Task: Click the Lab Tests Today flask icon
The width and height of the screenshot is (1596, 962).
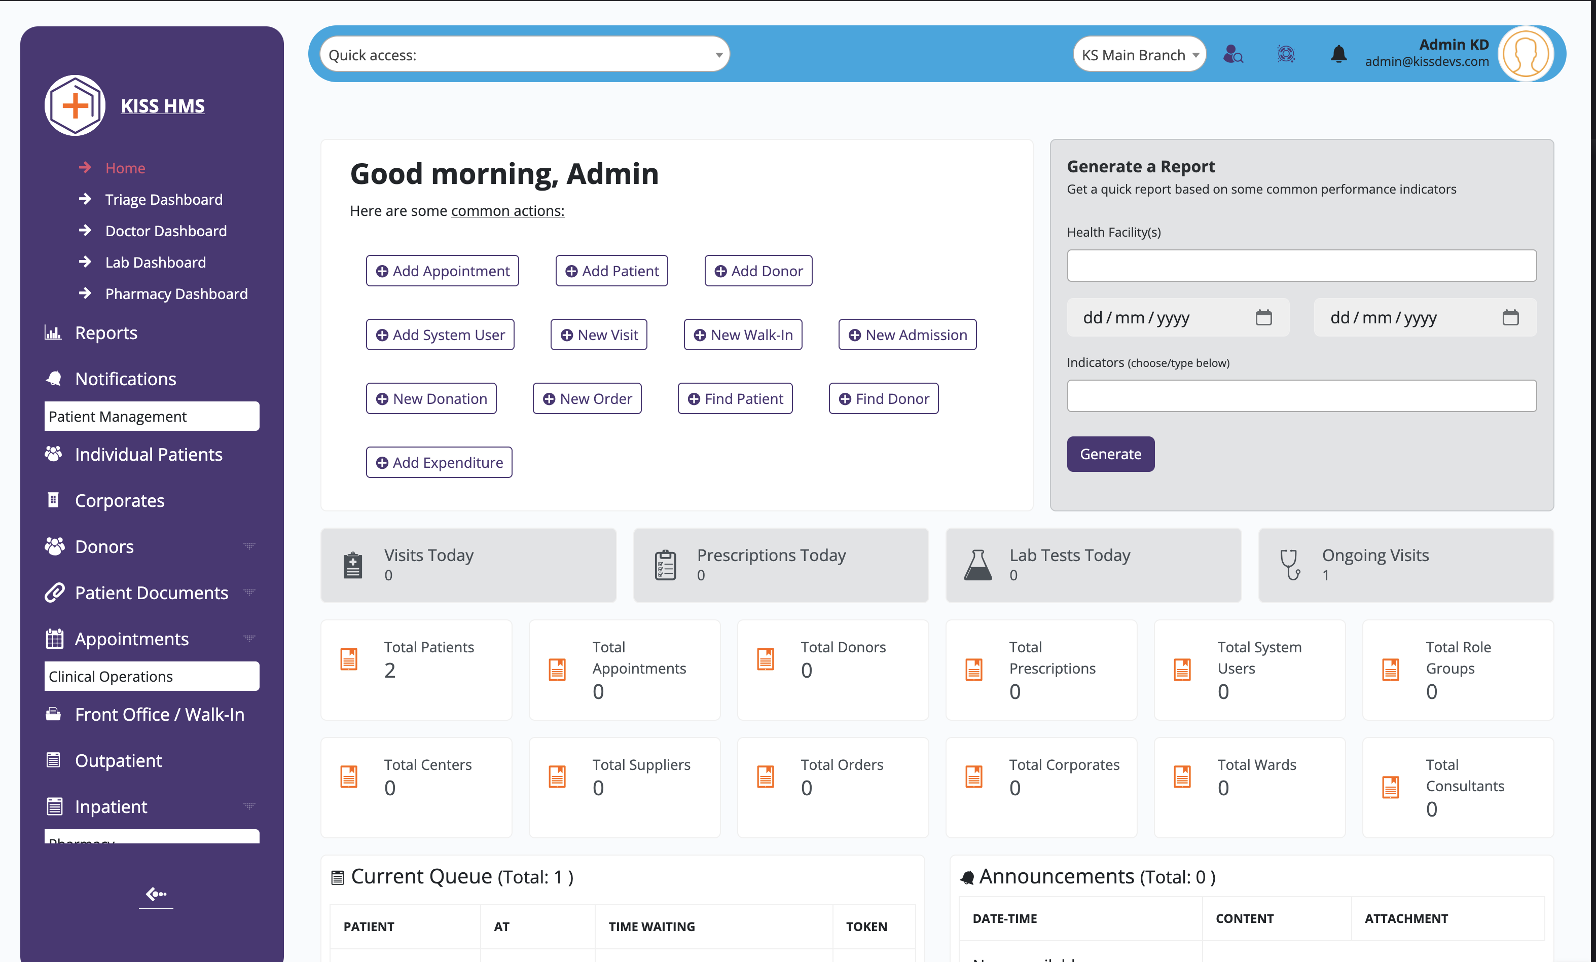Action: point(977,565)
